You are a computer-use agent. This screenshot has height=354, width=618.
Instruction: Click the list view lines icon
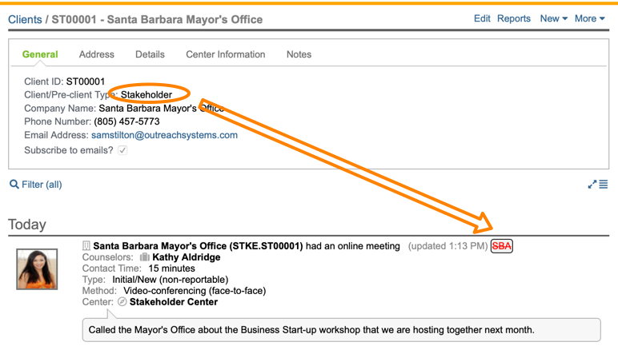pos(604,185)
